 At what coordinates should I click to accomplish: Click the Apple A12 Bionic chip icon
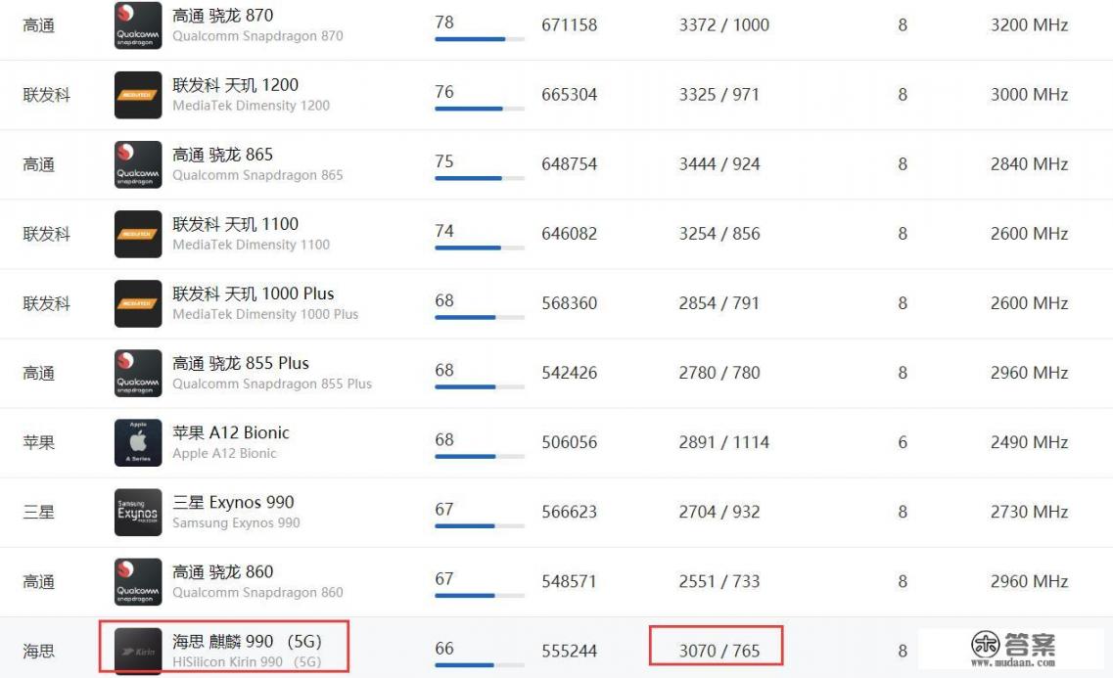pyautogui.click(x=138, y=442)
